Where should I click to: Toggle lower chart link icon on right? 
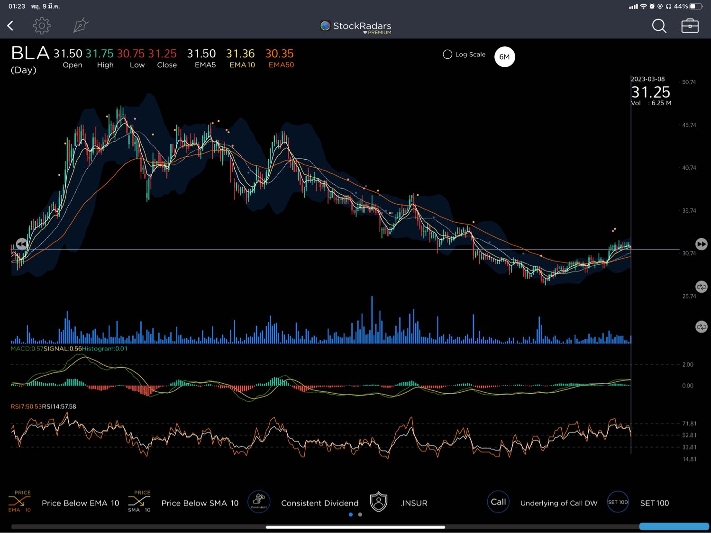tap(701, 327)
